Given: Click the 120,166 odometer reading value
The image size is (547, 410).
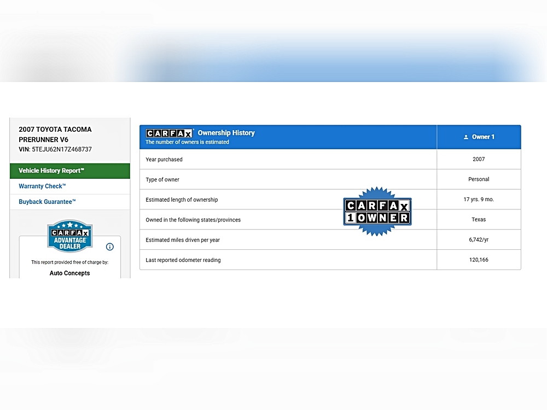Looking at the screenshot, I should (479, 260).
